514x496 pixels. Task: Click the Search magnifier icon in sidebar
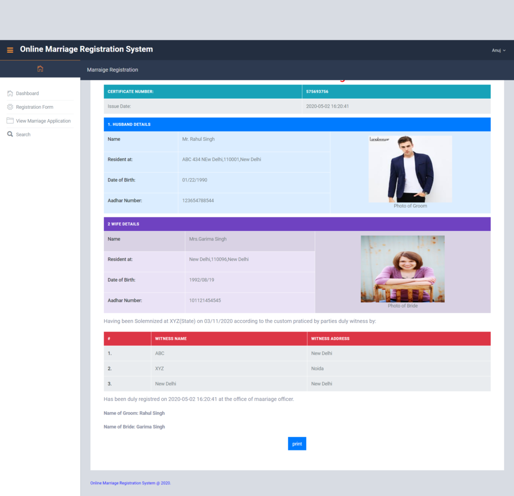click(x=10, y=134)
